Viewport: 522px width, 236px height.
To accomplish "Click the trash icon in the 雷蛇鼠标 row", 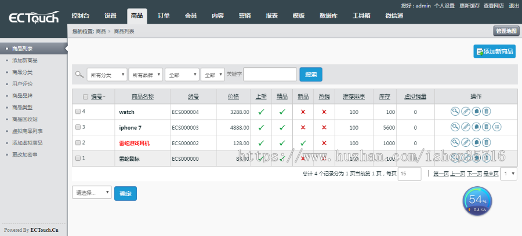I will (487, 158).
